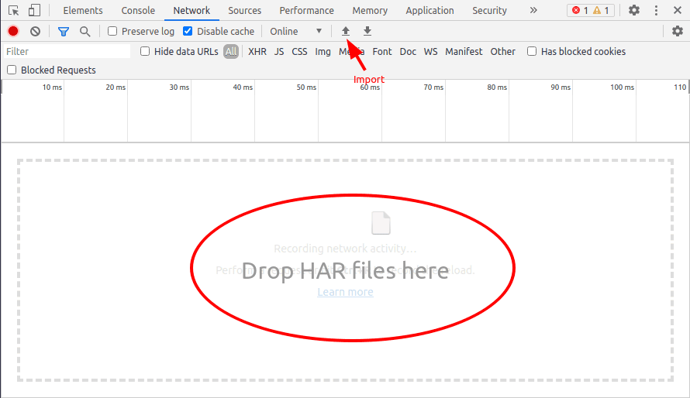
Task: Open the Security tab
Action: tap(489, 11)
